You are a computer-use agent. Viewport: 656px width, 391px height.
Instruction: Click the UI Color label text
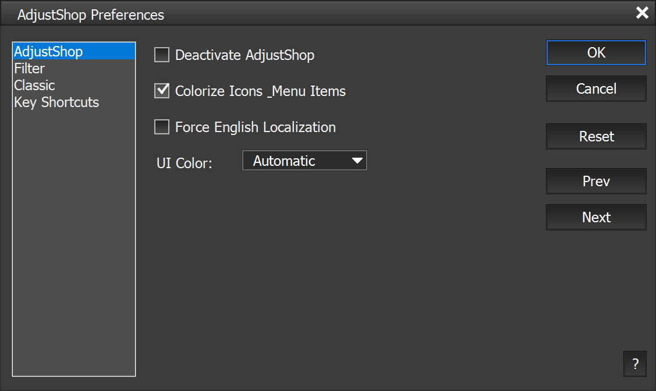(185, 163)
